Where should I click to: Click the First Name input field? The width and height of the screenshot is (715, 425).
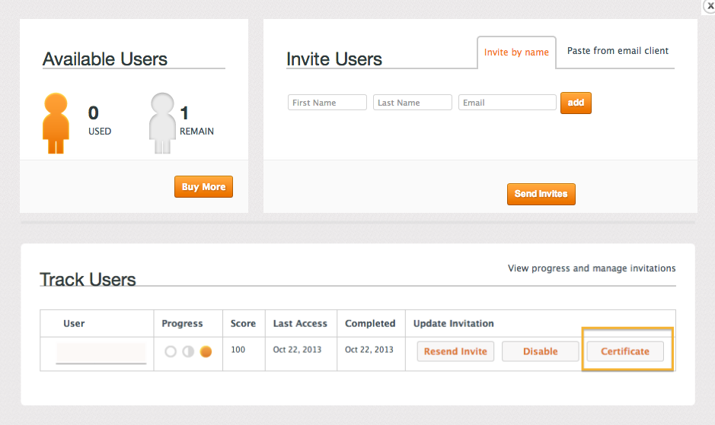(327, 103)
